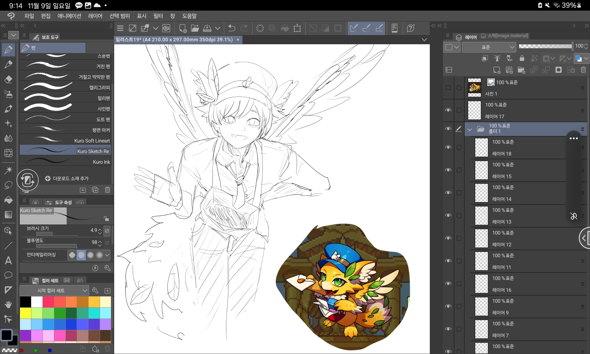Click the Delete Layer trash icon
Viewport: 590px width, 354px height.
pos(583,70)
